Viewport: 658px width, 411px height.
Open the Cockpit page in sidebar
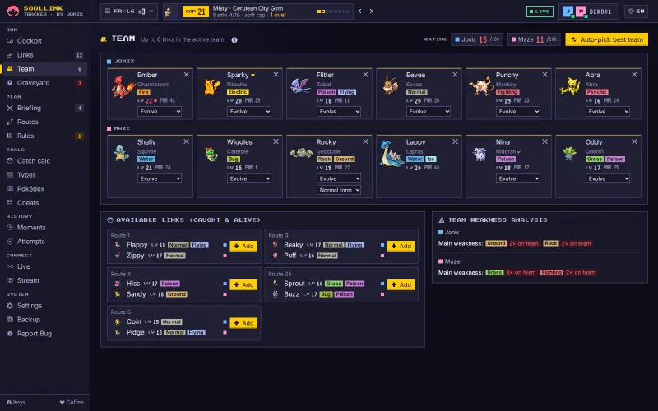point(44,41)
